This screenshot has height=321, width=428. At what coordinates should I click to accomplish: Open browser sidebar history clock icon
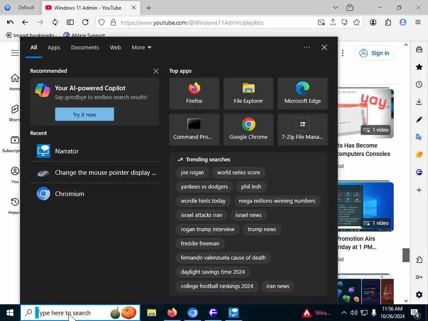click(x=419, y=84)
